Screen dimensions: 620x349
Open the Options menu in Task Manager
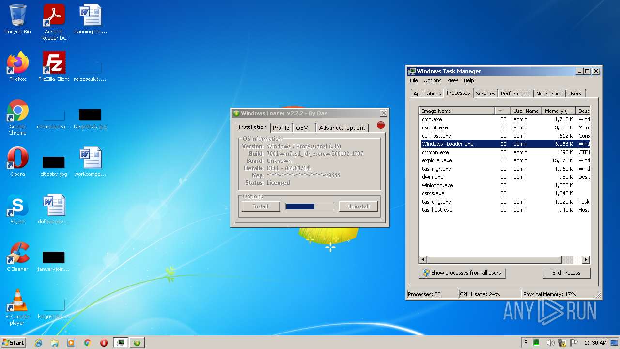(432, 80)
